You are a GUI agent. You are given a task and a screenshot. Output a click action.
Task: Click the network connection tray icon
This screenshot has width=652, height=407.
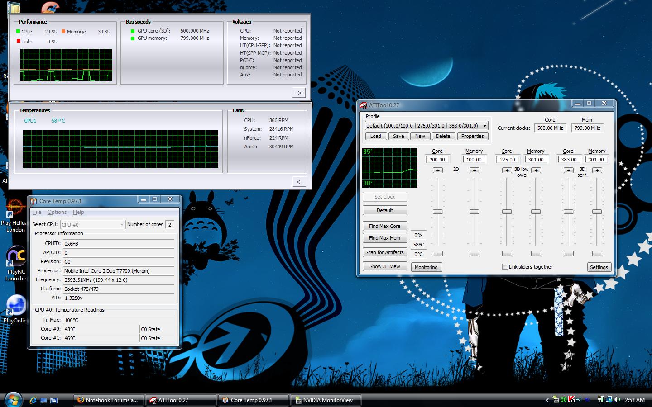pos(609,400)
